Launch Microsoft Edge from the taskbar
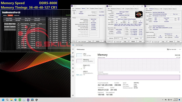 16,100
